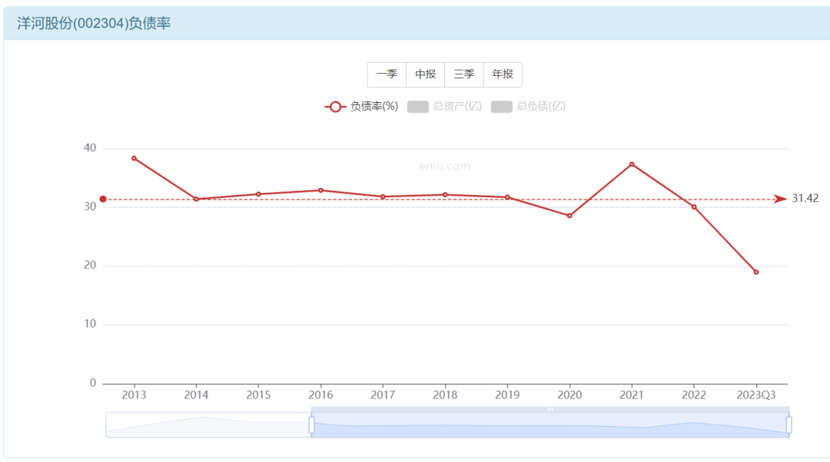Screen dimensions: 830x462
Task: Select the 2017 data point on line
Action: pyautogui.click(x=383, y=197)
